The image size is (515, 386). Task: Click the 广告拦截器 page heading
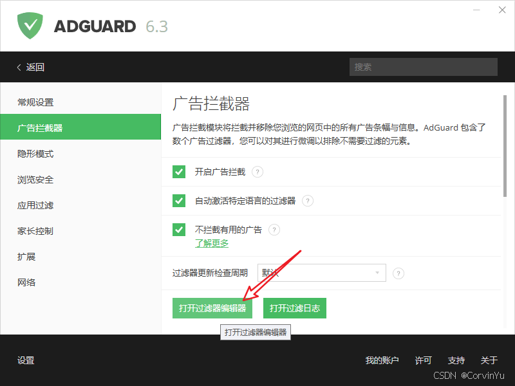[211, 104]
